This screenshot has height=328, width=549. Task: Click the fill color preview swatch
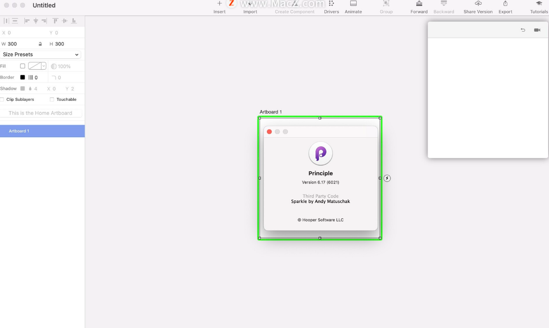[x=35, y=66]
